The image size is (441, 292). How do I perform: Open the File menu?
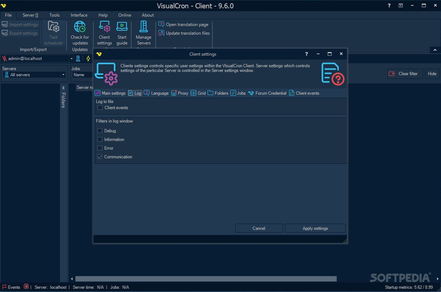point(8,15)
